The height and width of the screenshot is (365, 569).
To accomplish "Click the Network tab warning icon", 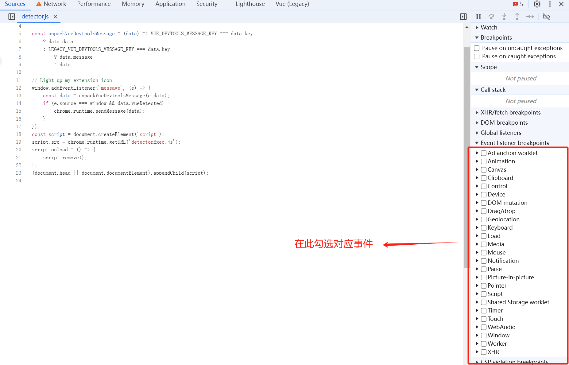I will [39, 4].
